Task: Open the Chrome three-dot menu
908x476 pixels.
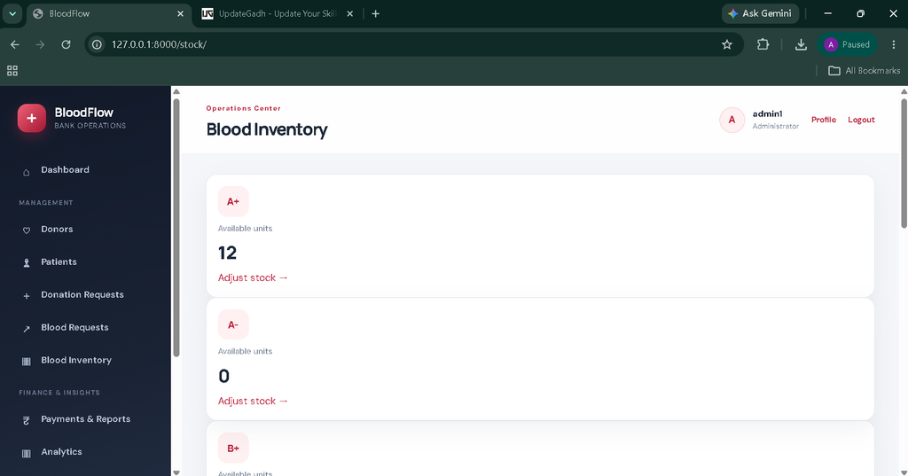Action: coord(894,44)
